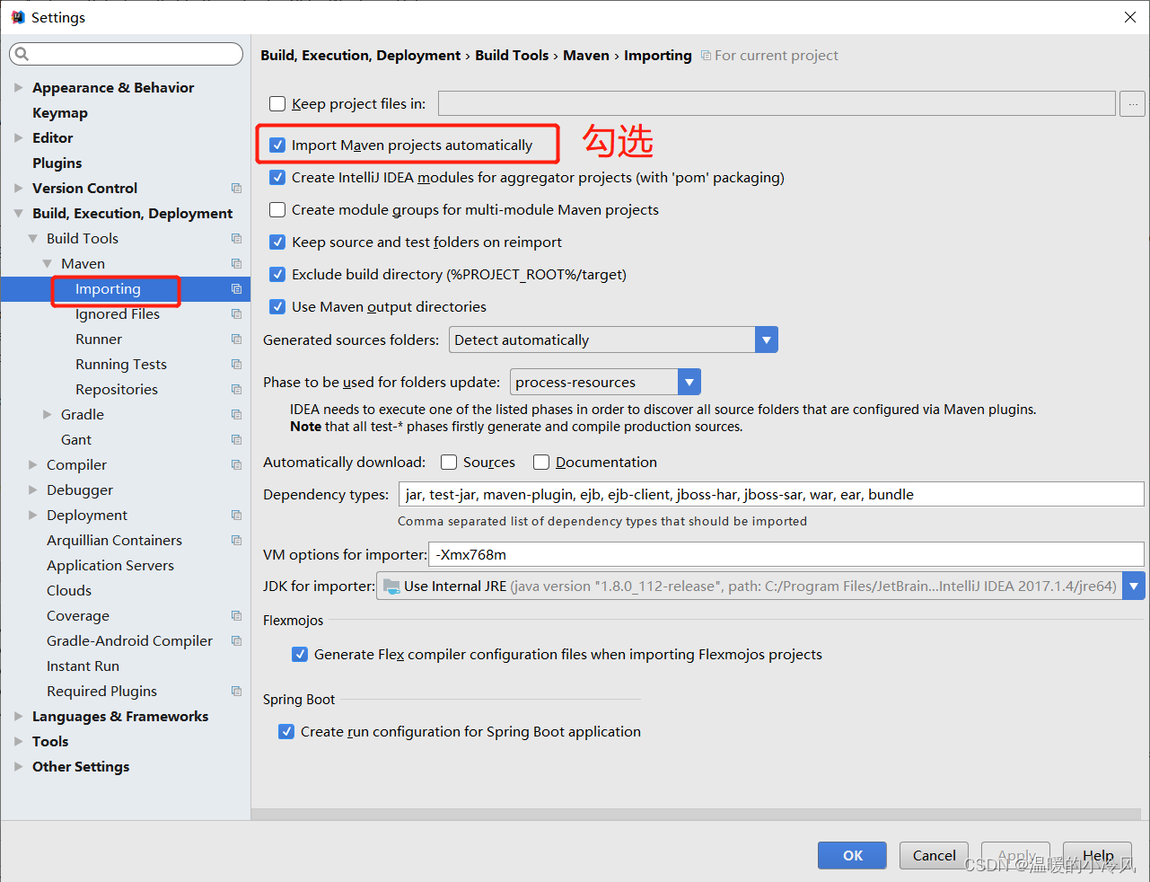Image resolution: width=1150 pixels, height=882 pixels.
Task: Select Other Settings in tree
Action: pos(81,766)
